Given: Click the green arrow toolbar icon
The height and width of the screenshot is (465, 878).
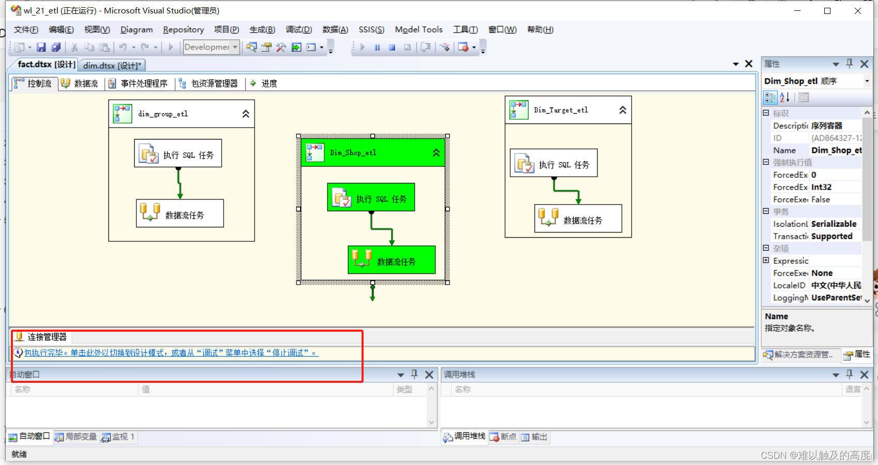Looking at the screenshot, I should click(296, 47).
